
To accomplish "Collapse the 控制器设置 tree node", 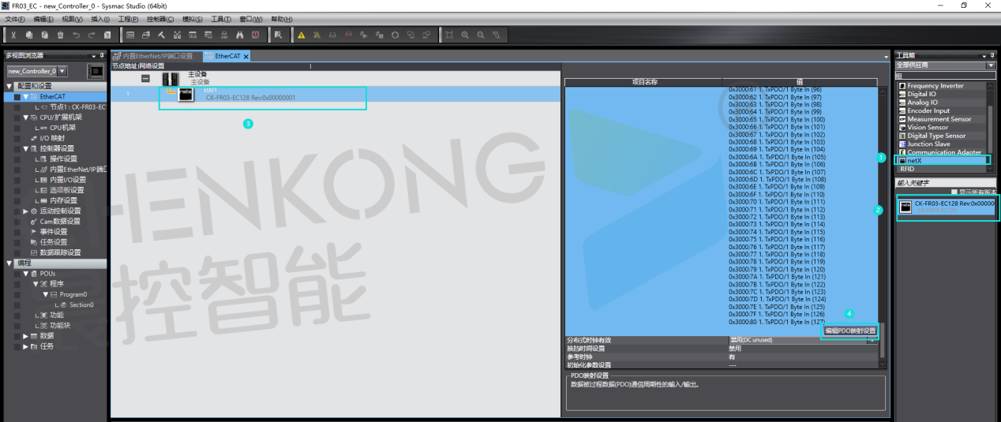I will click(x=25, y=148).
